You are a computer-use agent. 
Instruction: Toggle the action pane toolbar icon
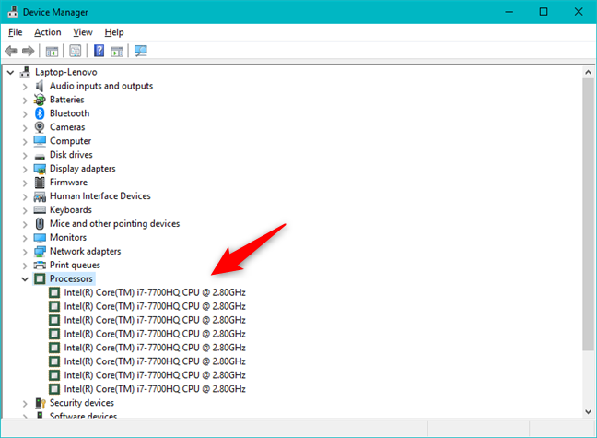[x=117, y=51]
